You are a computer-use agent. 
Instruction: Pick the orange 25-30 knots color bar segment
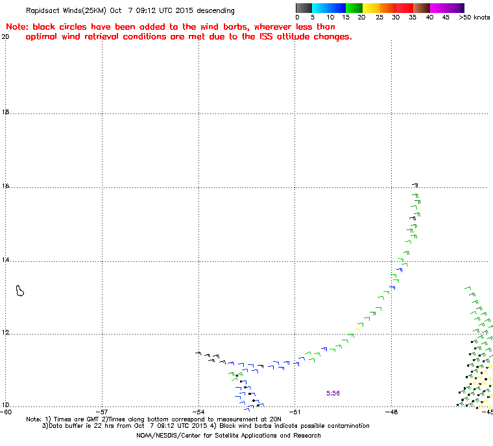click(388, 8)
